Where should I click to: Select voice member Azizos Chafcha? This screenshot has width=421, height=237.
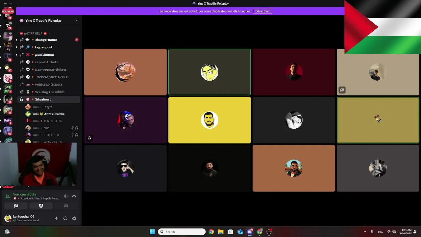click(52, 114)
